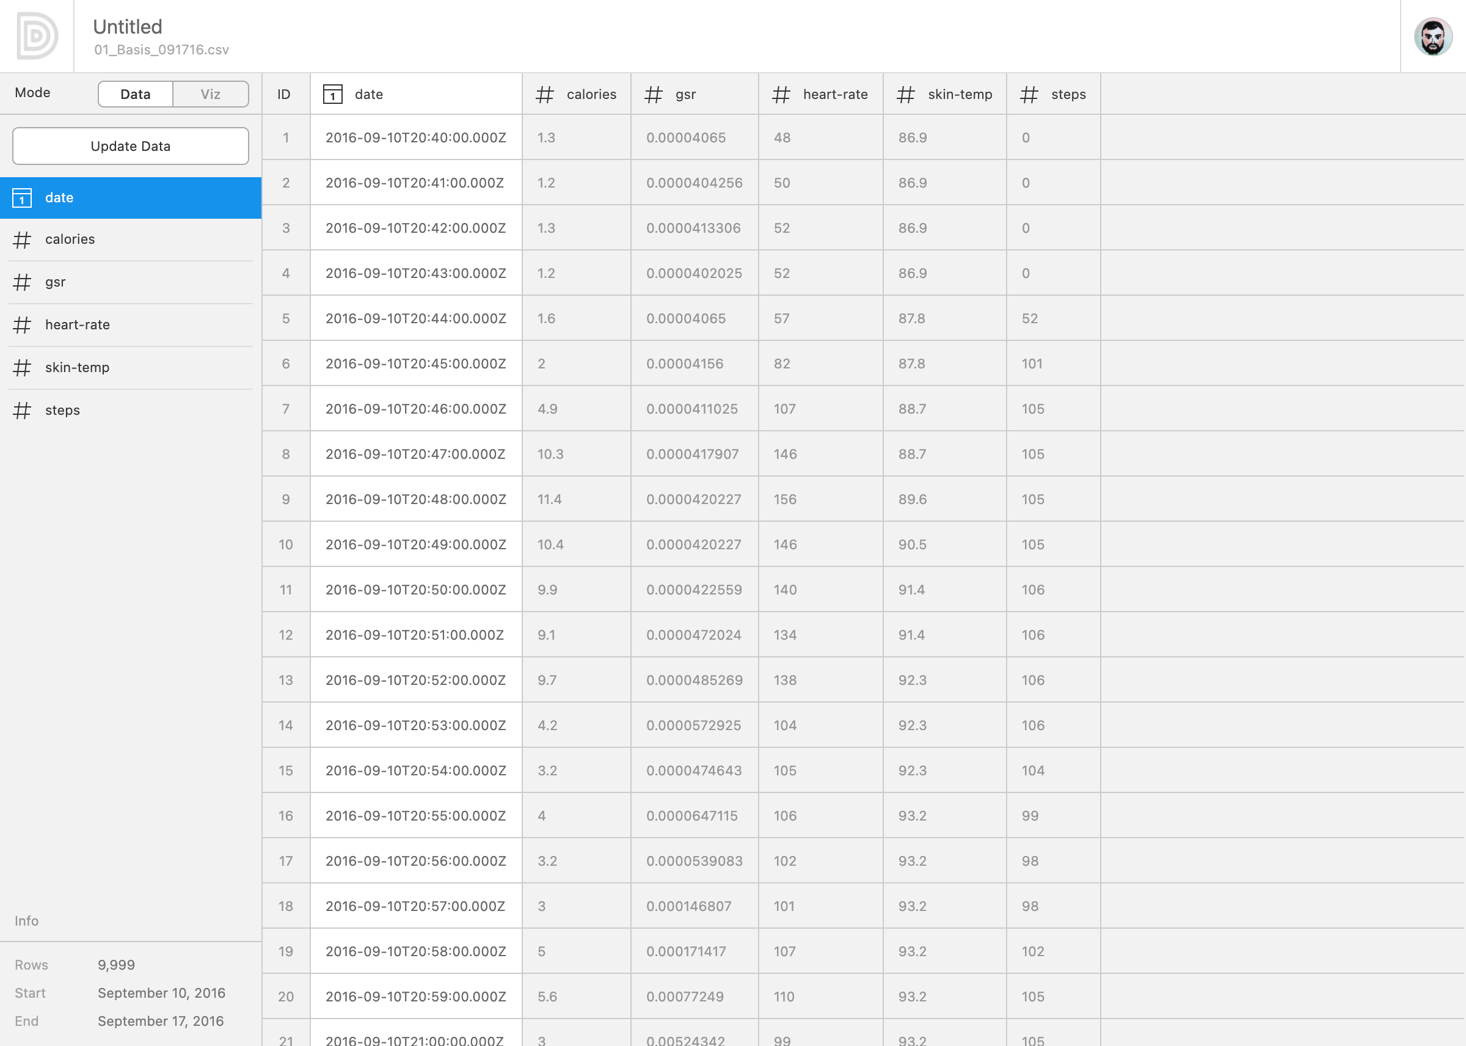Viewport: 1466px width, 1046px height.
Task: Click date cell 2016-09-10T20:40:00.000Z
Action: pos(416,138)
